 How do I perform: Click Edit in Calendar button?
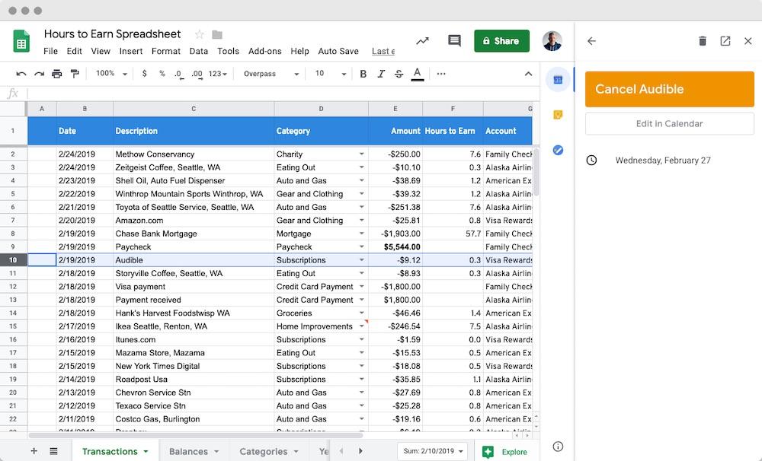pyautogui.click(x=669, y=124)
